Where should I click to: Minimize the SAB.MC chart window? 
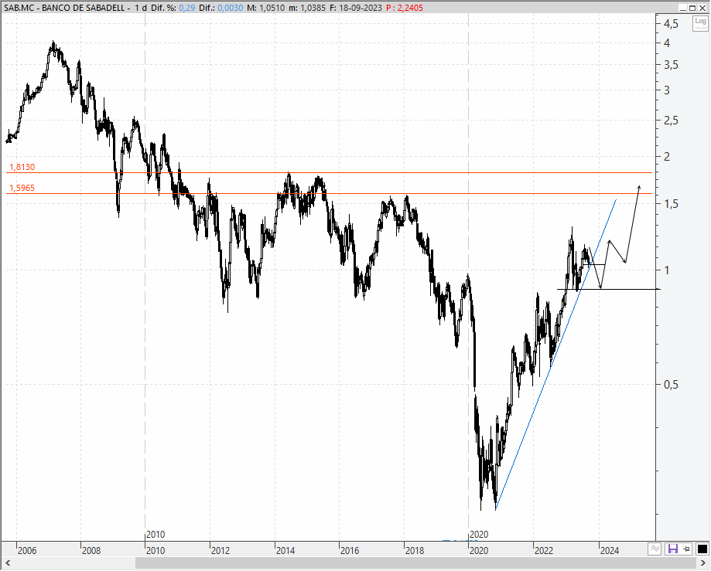point(682,8)
